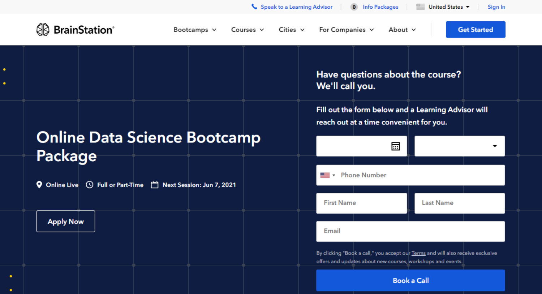Open the calendar icon in the date field
This screenshot has height=294, width=542.
pos(396,146)
